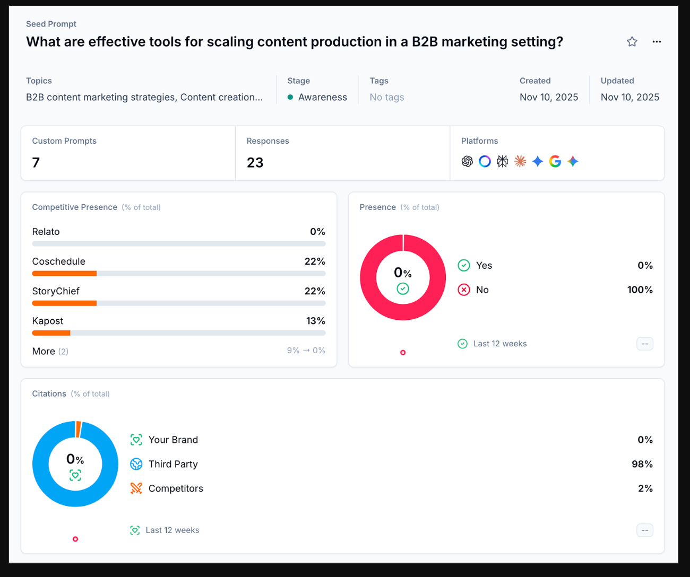Screen dimensions: 690x577
Task: Select the Claude platform icon
Action: [520, 161]
